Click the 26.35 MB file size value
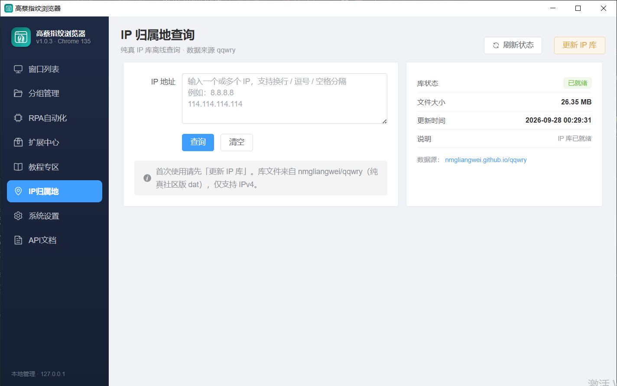The height and width of the screenshot is (386, 617). pos(576,102)
